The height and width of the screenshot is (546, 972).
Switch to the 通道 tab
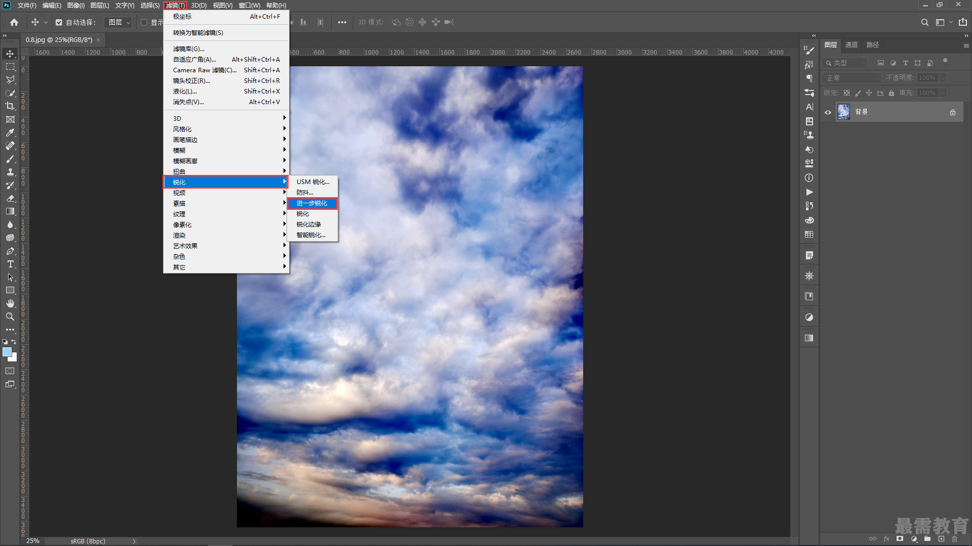click(x=852, y=45)
